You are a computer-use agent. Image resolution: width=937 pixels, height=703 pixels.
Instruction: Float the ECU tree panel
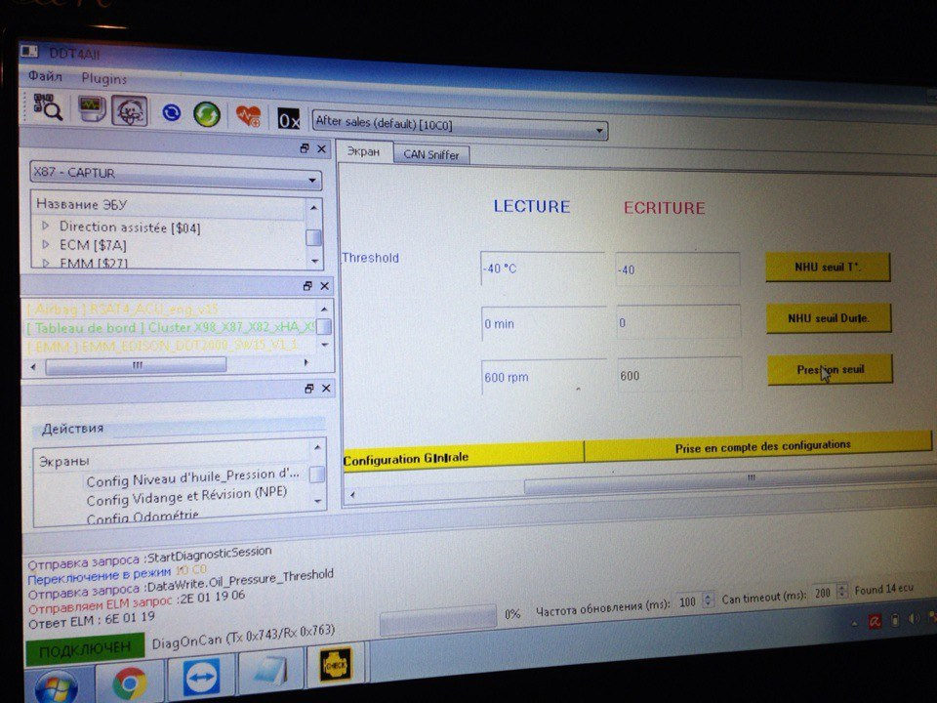pos(305,148)
